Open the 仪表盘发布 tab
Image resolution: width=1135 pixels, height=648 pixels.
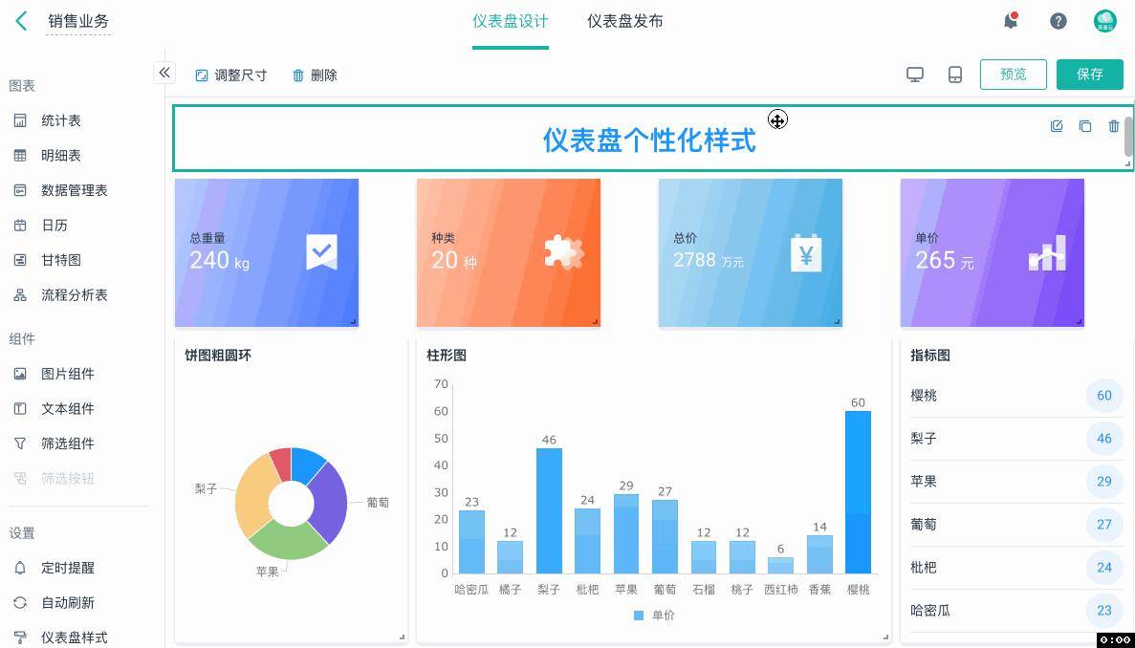(624, 22)
